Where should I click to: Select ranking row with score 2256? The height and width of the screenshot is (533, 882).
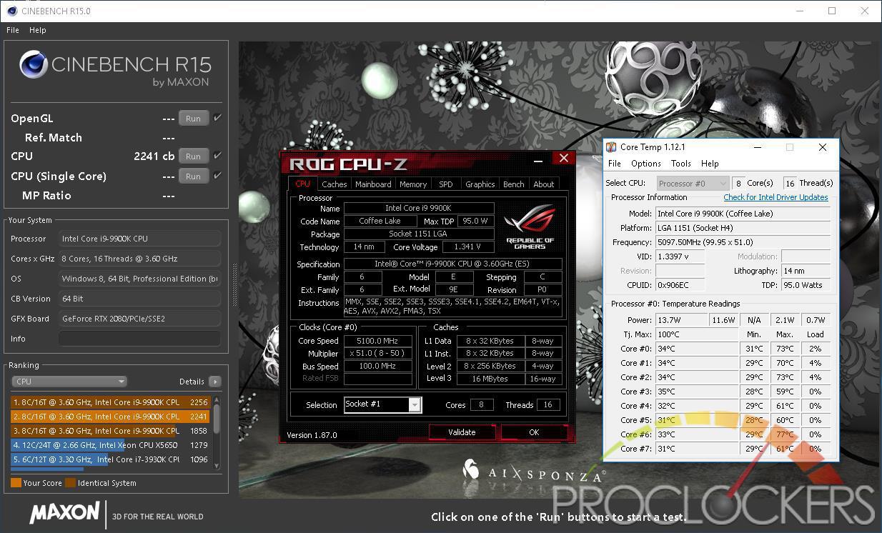(x=110, y=402)
